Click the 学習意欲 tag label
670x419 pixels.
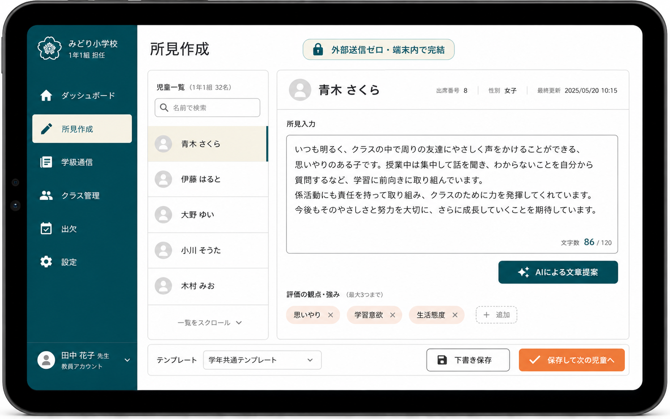point(368,315)
